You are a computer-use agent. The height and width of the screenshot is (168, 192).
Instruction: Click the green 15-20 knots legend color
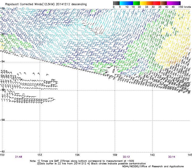(x=136, y=3)
